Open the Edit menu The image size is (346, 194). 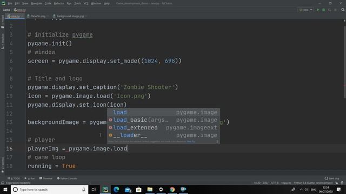pyautogui.click(x=17, y=4)
